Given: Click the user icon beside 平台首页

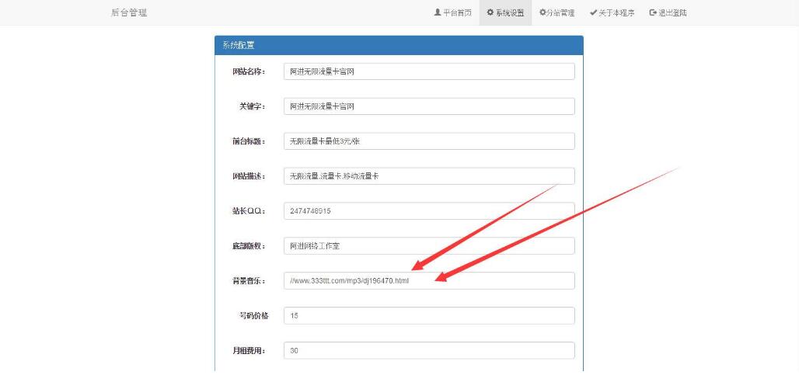Looking at the screenshot, I should (438, 12).
